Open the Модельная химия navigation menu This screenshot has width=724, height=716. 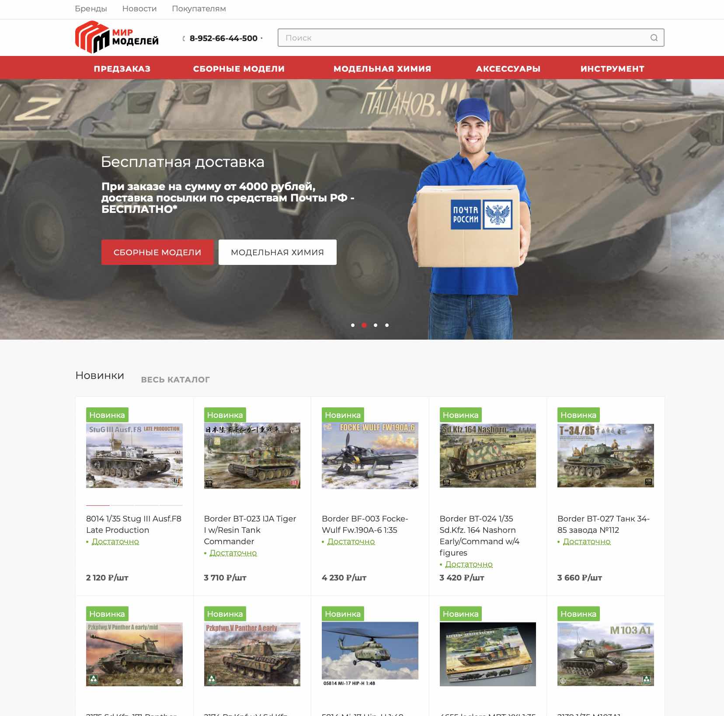tap(382, 69)
